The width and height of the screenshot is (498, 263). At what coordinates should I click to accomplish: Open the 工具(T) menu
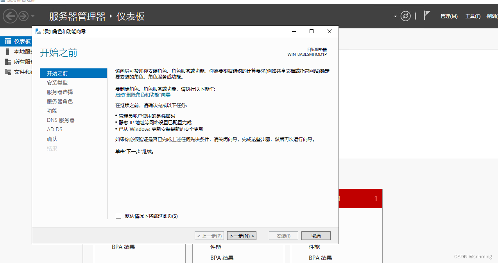473,16
